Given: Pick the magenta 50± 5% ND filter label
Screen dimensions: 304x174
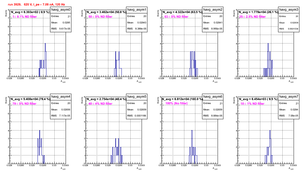Looking at the screenshot, I should pos(100,17).
